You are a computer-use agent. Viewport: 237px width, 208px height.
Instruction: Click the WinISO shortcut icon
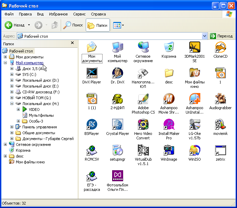(x=194, y=150)
